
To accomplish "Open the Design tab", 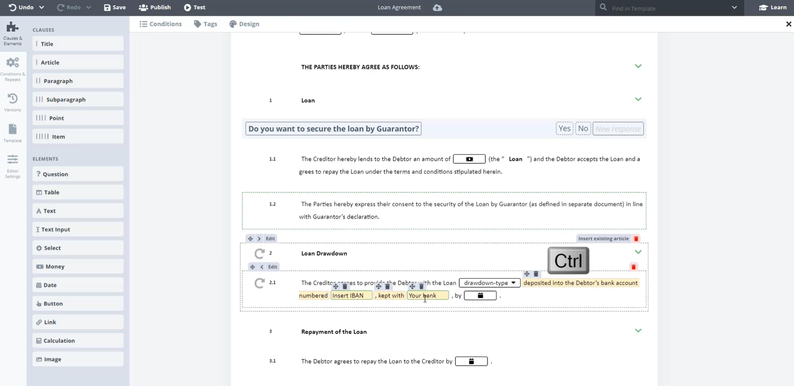I will click(244, 24).
